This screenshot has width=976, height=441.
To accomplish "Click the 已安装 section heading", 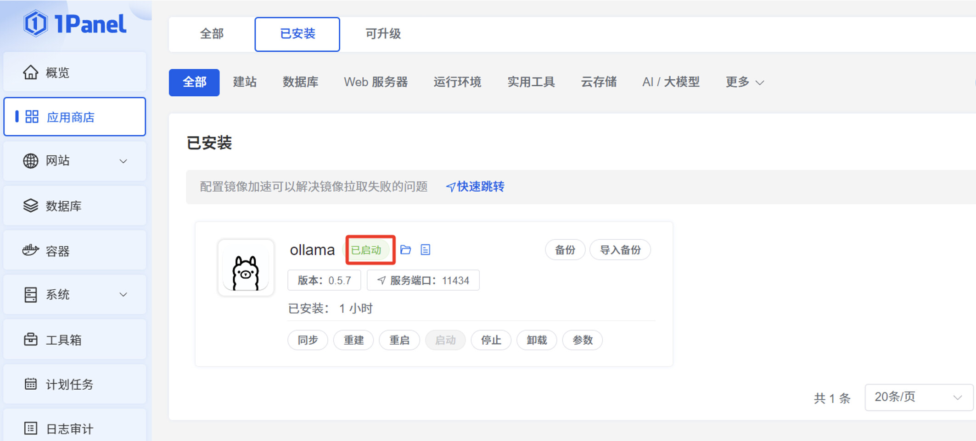I will pos(209,143).
